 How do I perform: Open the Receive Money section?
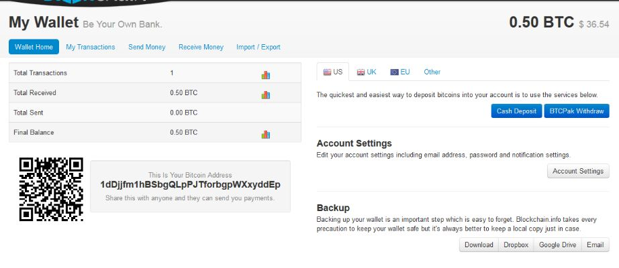[x=201, y=47]
